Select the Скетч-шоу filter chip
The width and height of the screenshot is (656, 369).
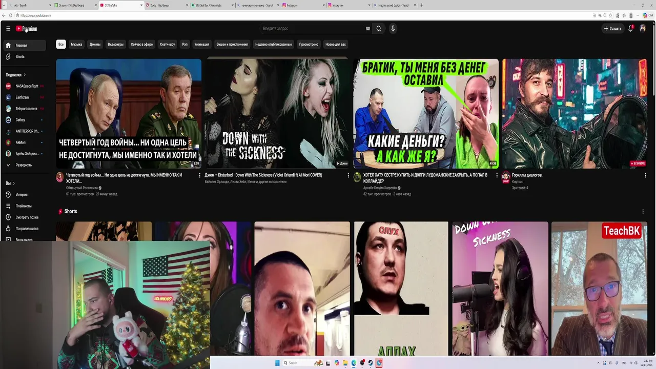(x=167, y=45)
